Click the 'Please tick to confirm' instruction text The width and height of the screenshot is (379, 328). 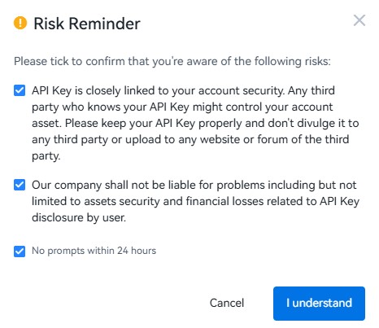172,61
